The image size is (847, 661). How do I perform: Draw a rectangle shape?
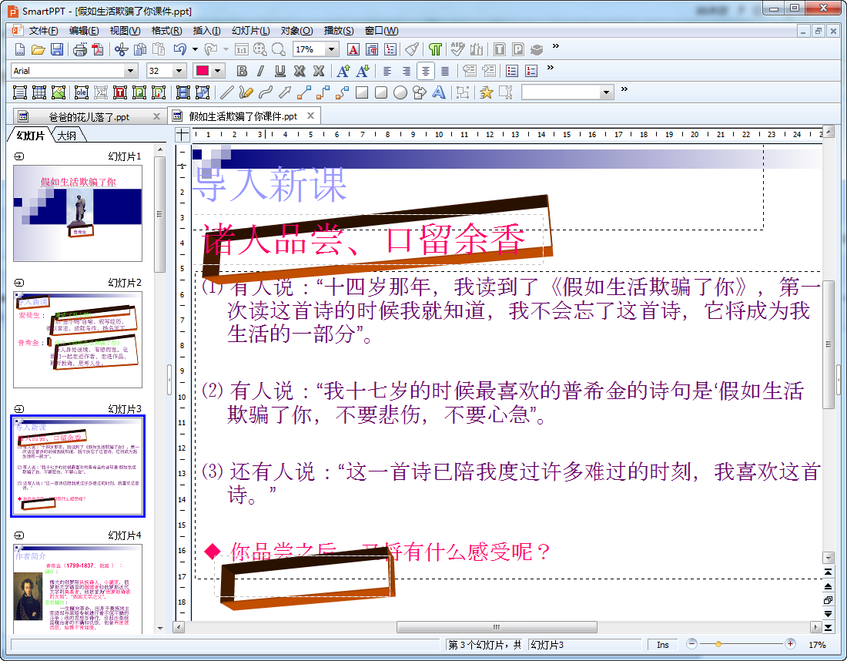[362, 92]
